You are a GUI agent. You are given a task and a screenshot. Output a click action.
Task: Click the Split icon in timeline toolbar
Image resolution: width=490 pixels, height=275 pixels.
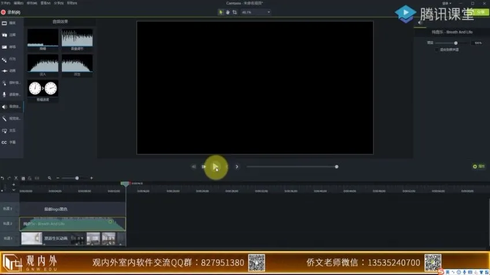point(37,178)
